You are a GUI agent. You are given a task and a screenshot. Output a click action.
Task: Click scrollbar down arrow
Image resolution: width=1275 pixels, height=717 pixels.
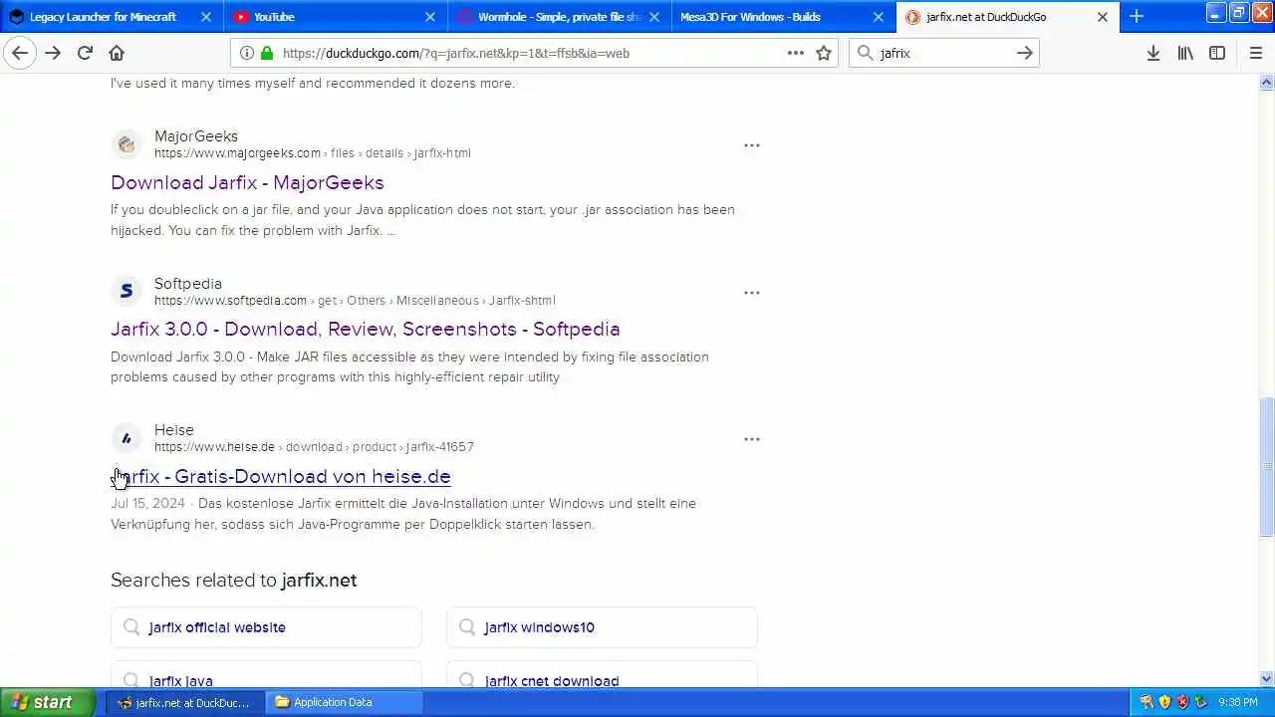1266,678
